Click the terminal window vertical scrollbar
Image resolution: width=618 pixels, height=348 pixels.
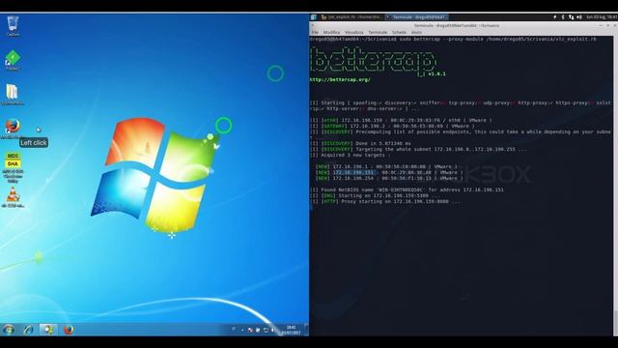point(615,186)
